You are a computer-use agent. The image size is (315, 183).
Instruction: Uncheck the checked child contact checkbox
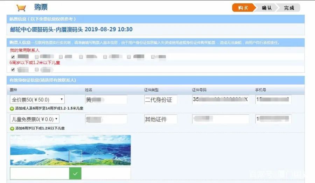click(13, 70)
